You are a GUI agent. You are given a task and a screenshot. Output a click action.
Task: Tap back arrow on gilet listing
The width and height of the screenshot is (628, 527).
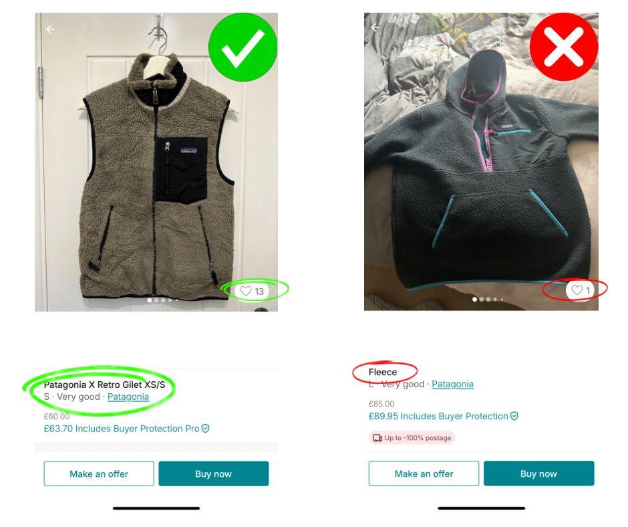[x=50, y=29]
